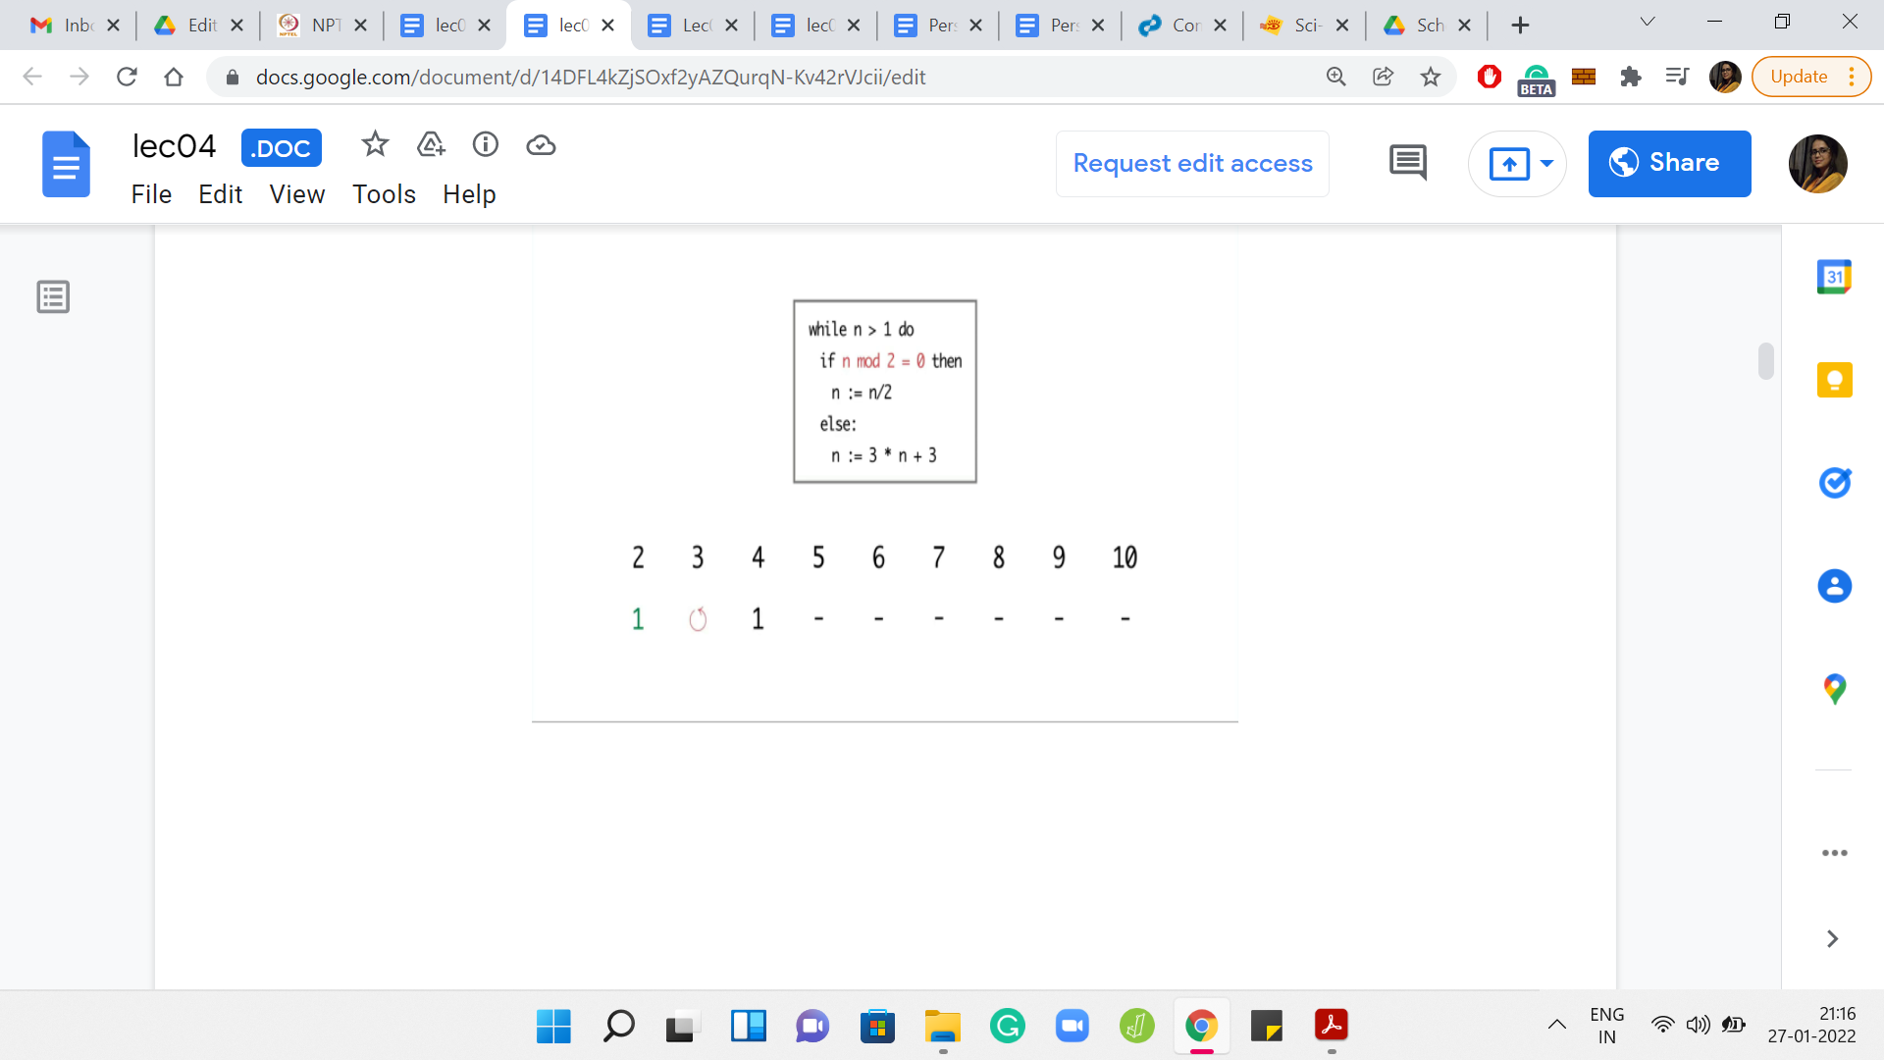Click the blue Share button
This screenshot has height=1060, width=1884.
click(1669, 163)
